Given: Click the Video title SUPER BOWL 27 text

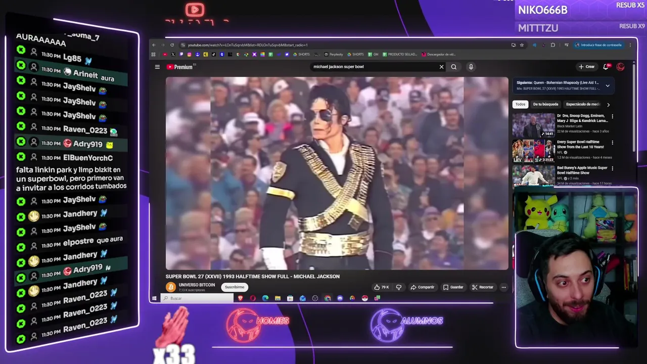Looking at the screenshot, I should tap(252, 277).
